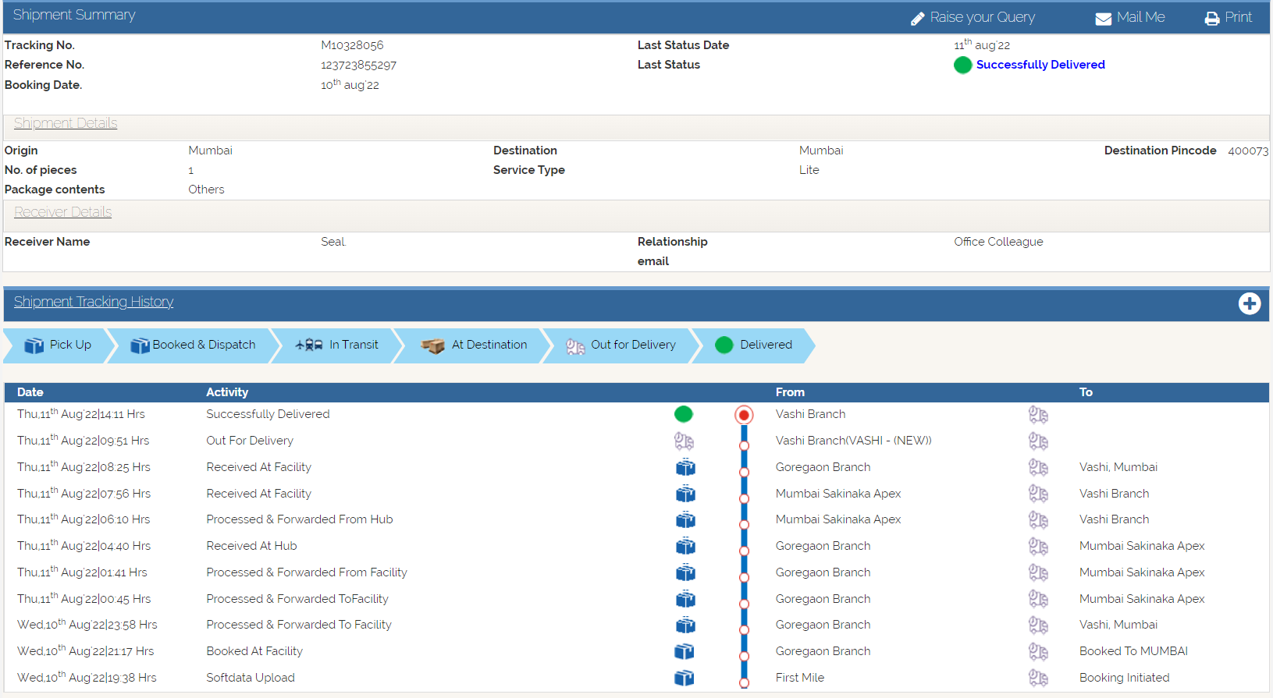Click the envelope icon beside Mail Me

(1103, 19)
